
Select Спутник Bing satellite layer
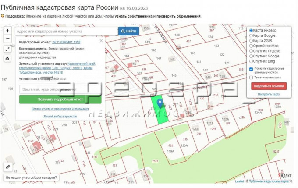click(251, 61)
